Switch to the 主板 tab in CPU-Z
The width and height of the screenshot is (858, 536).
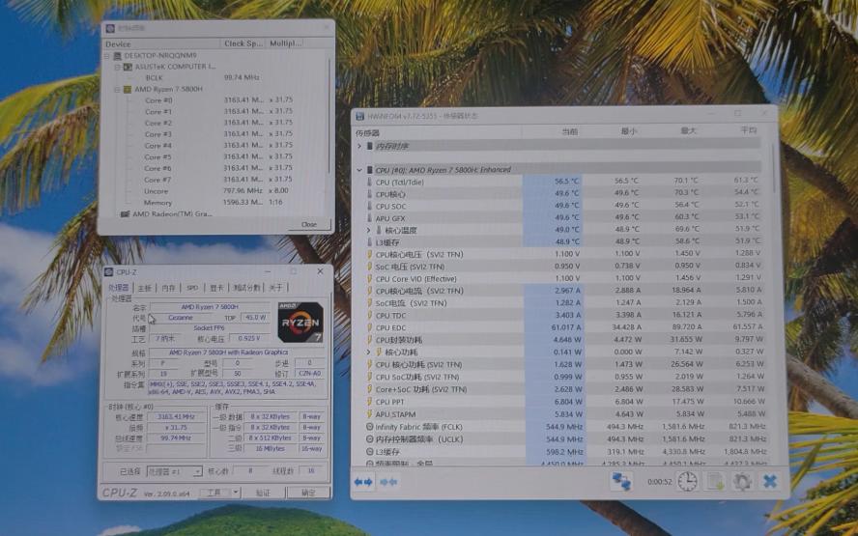click(x=145, y=288)
